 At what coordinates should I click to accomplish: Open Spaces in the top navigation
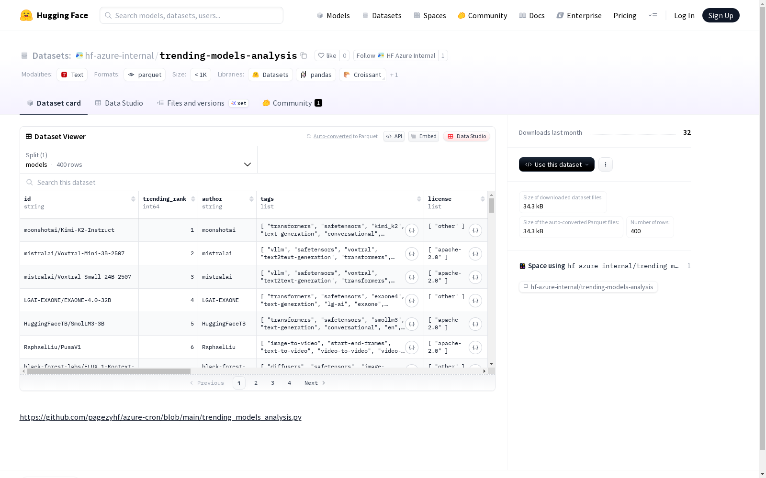[429, 15]
